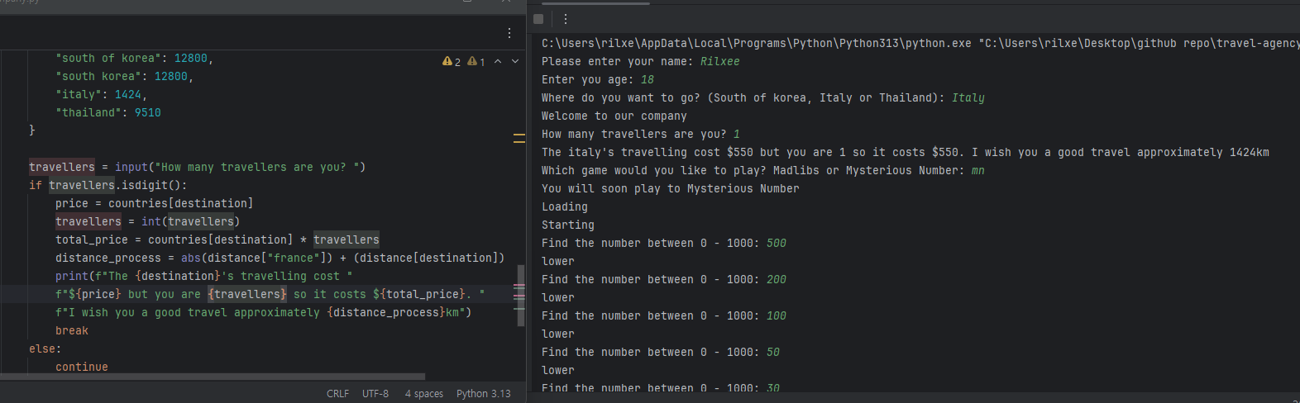This screenshot has height=403, width=1300.
Task: Open the 4 spaces indent settings
Action: [424, 394]
